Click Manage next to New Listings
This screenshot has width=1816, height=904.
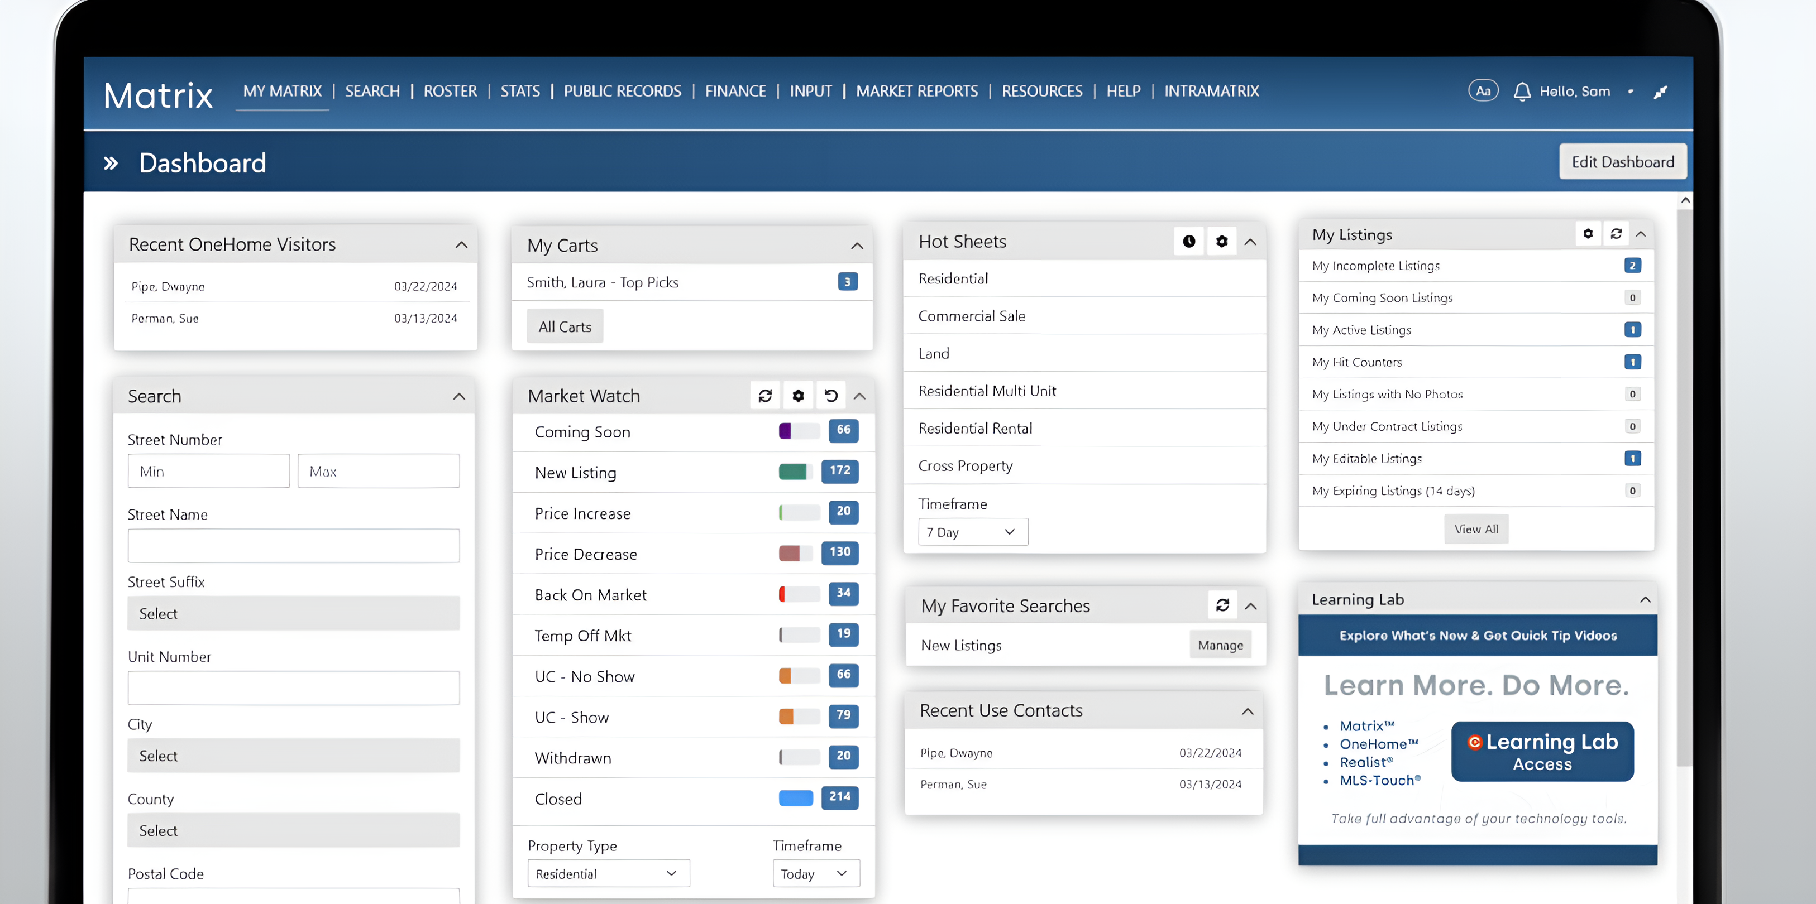point(1220,645)
